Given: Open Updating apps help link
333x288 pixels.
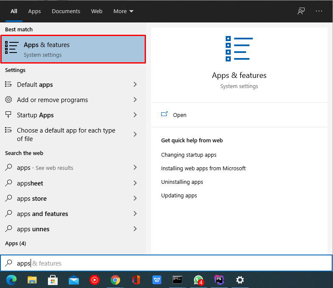Looking at the screenshot, I should [x=179, y=196].
